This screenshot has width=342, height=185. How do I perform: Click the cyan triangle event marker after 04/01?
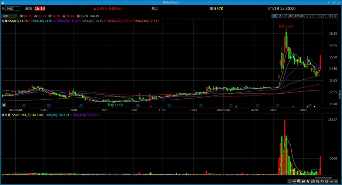tap(307, 107)
